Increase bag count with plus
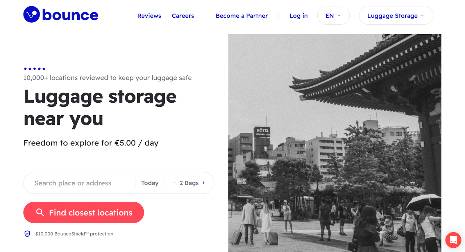This screenshot has height=252, width=465. click(204, 183)
